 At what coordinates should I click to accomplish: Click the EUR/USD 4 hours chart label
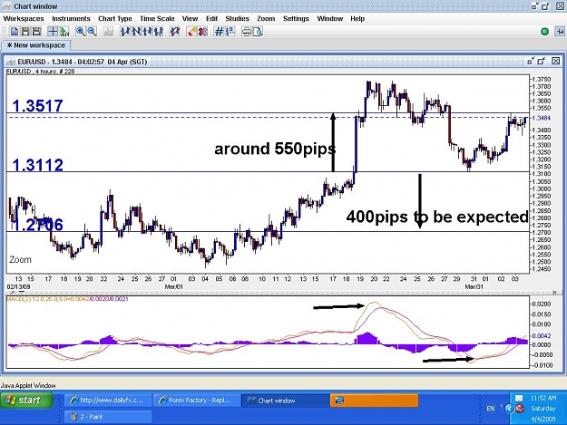click(x=40, y=72)
